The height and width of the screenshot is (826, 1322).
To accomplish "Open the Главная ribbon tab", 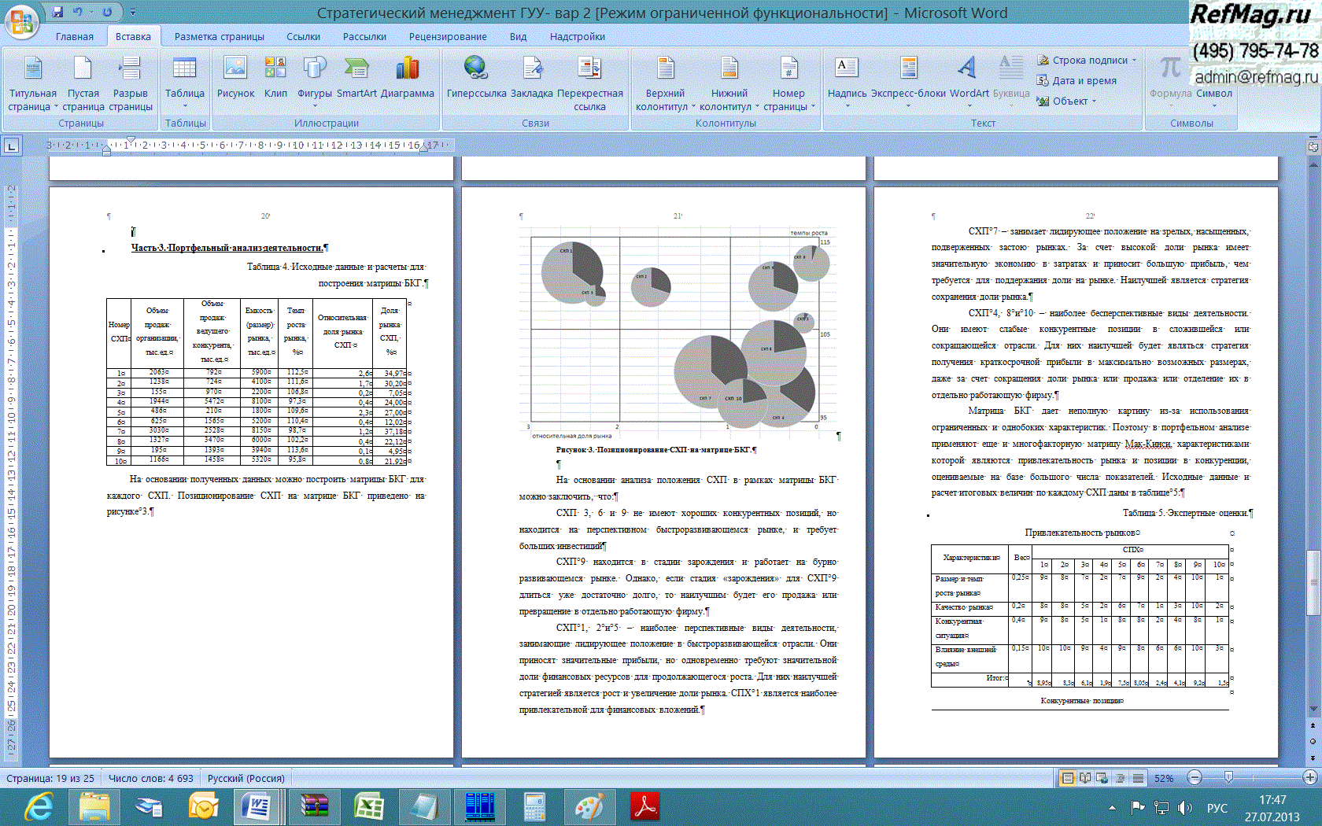I will (74, 36).
